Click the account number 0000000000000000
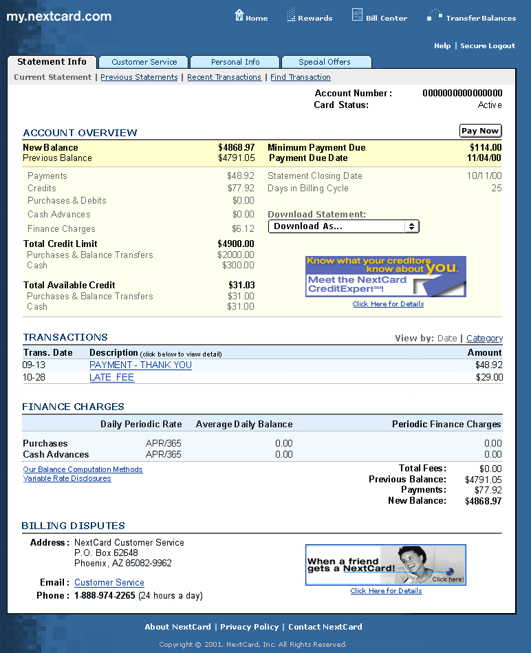 [x=462, y=94]
